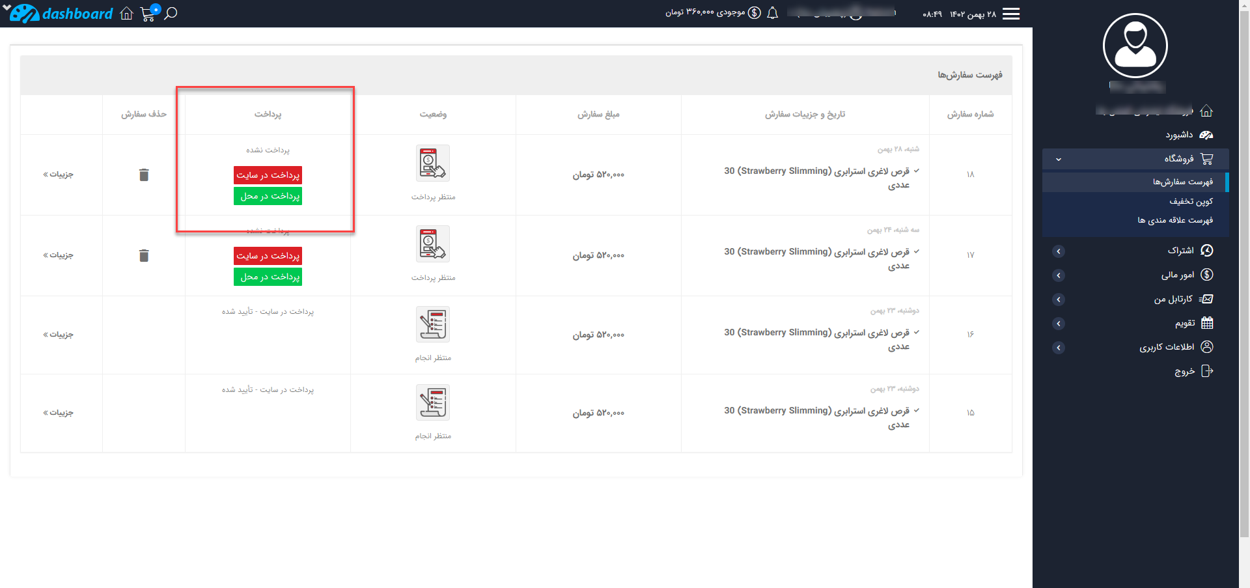Collapse the فروشگاه sidebar section
1250x588 pixels.
tap(1059, 158)
